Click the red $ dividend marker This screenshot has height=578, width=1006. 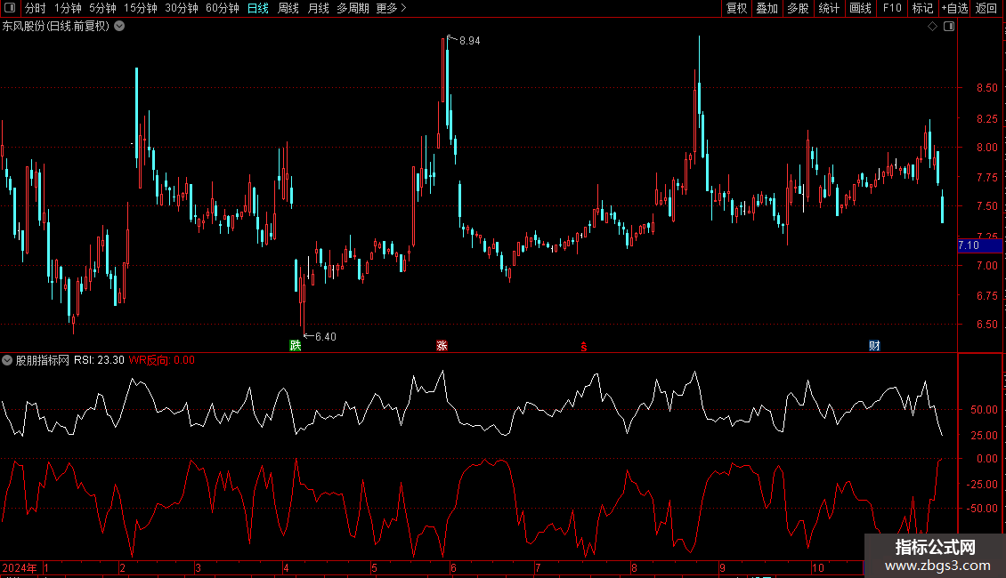584,347
